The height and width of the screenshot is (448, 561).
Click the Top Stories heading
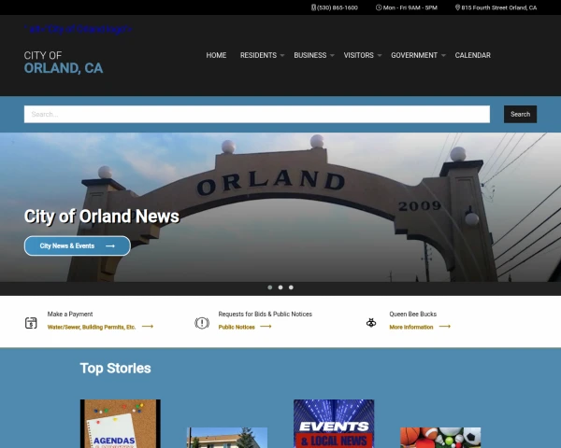(x=115, y=369)
